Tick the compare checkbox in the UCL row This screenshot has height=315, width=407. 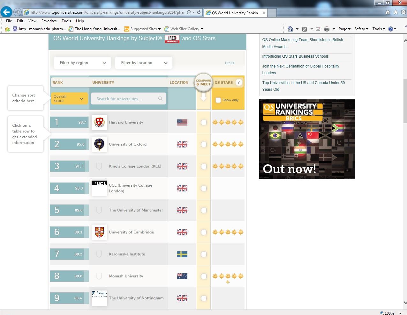(204, 188)
